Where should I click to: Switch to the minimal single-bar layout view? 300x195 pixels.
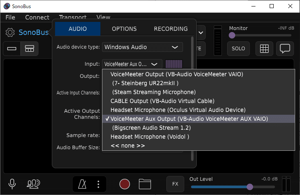click(12, 49)
